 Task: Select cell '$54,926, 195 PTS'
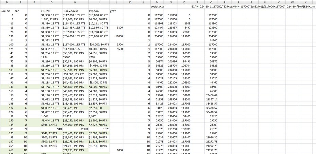click(x=75, y=65)
